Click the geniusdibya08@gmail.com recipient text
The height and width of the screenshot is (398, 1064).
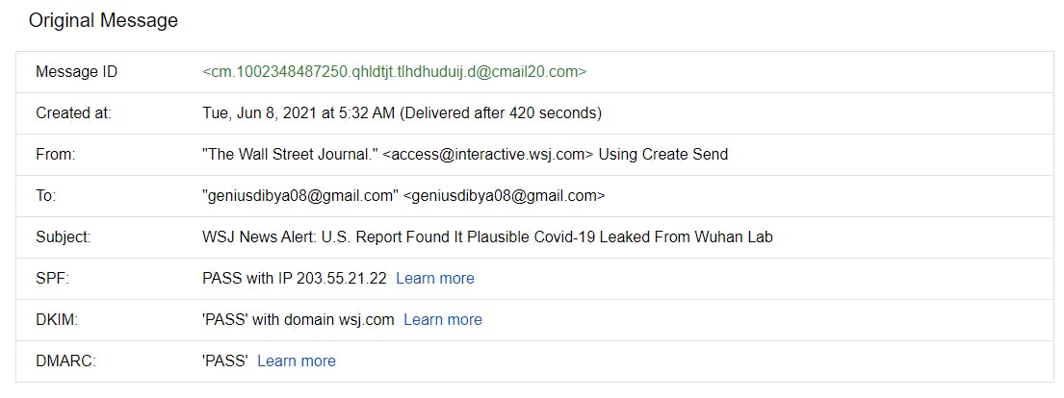[403, 196]
